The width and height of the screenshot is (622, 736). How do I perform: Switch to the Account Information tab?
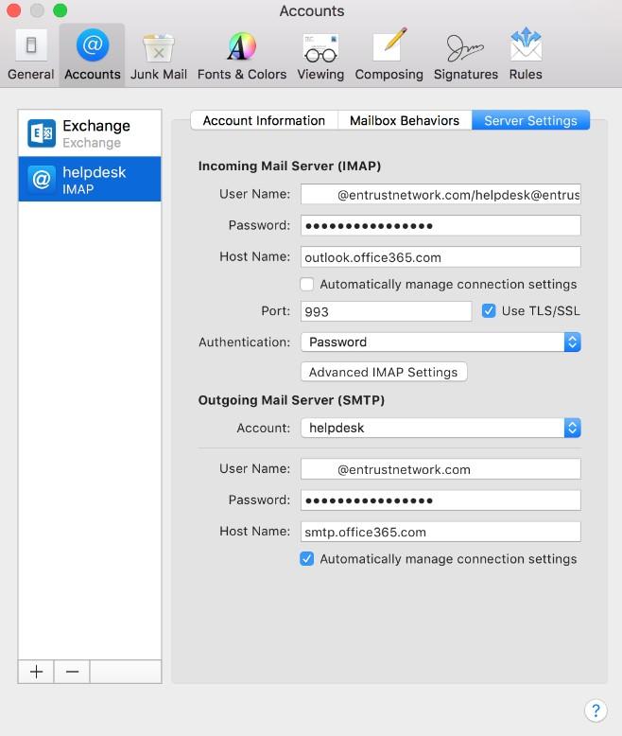[264, 121]
